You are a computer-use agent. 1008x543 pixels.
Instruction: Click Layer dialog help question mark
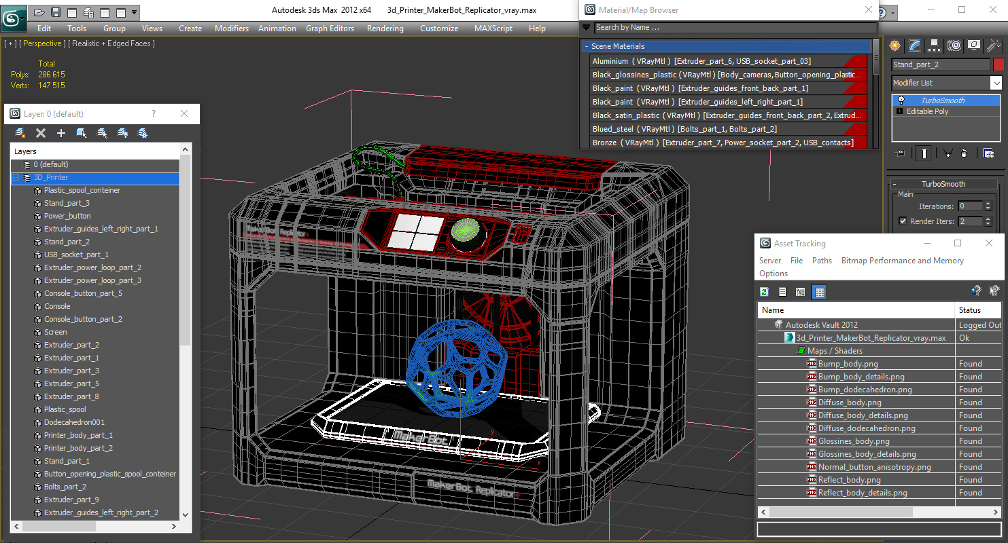pos(154,114)
